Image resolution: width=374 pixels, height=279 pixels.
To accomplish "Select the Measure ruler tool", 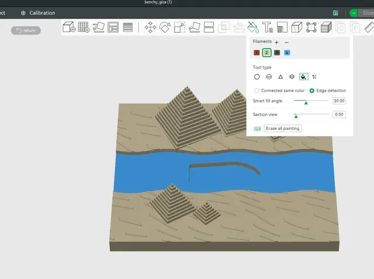I will click(x=369, y=27).
